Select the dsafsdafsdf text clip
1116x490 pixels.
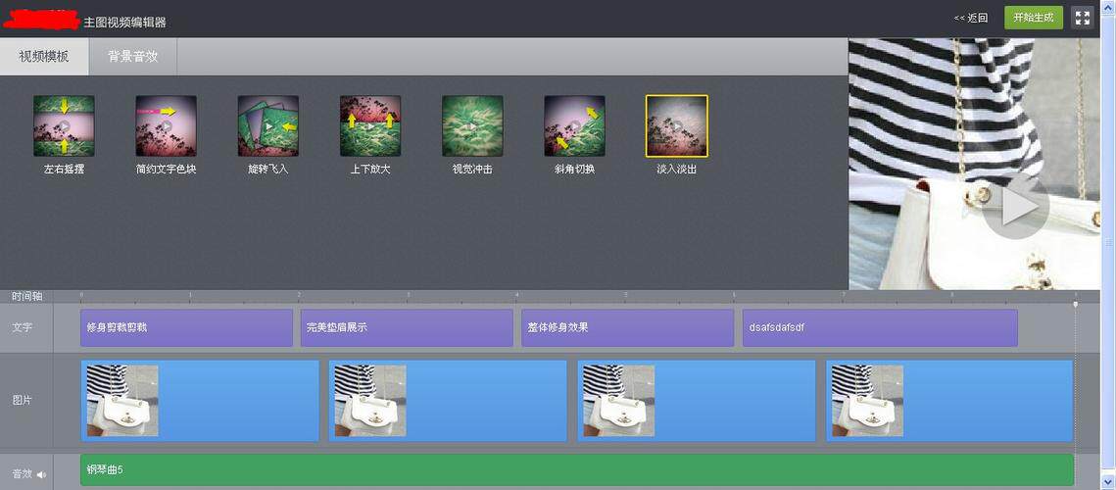tap(880, 327)
